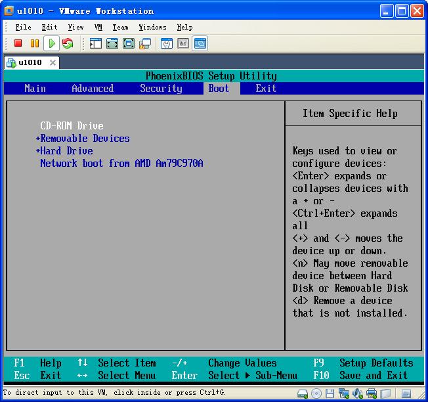Select Network boot from AMD Am79C970A

click(121, 164)
